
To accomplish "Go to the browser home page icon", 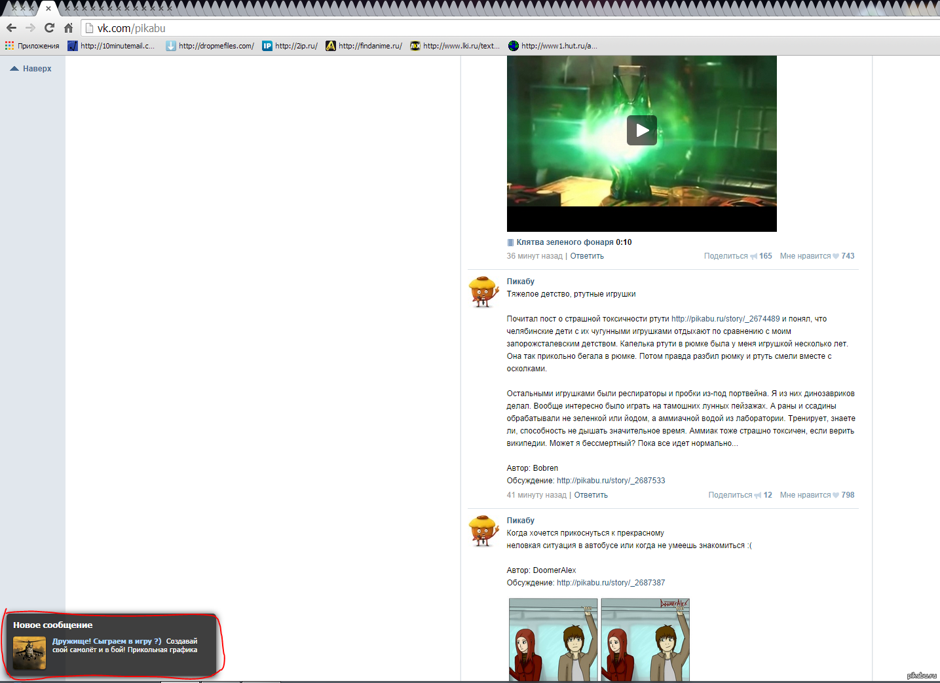I will point(68,28).
